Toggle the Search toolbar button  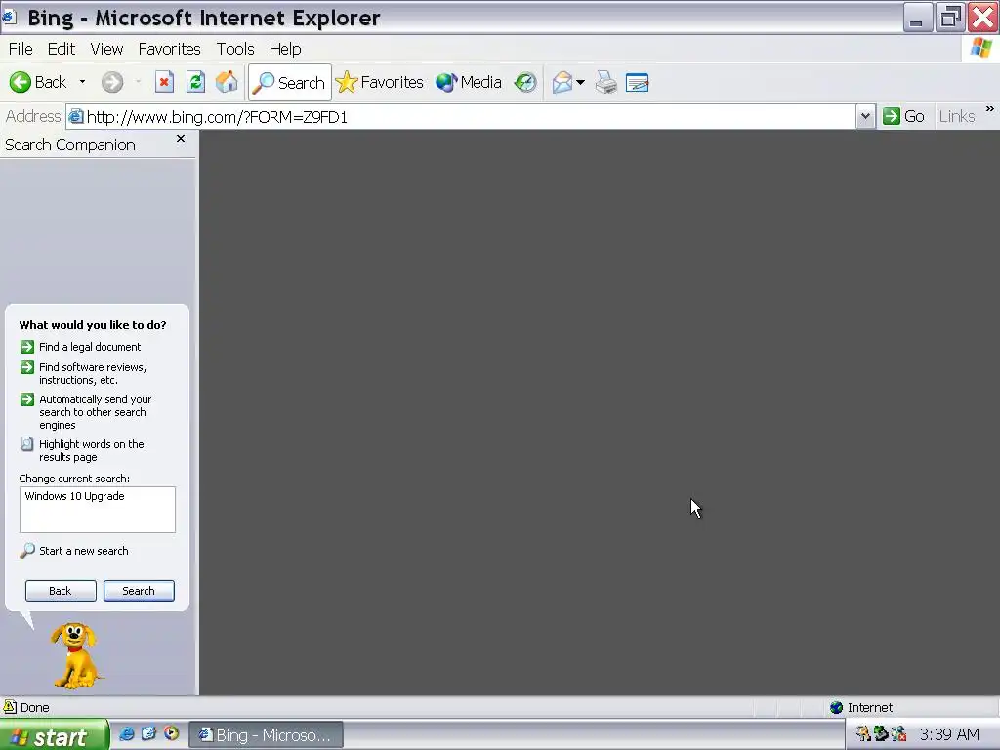click(x=289, y=82)
